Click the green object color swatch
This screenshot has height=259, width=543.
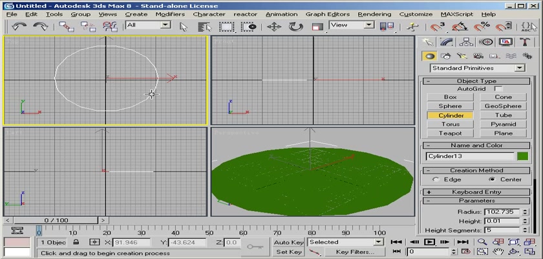522,156
